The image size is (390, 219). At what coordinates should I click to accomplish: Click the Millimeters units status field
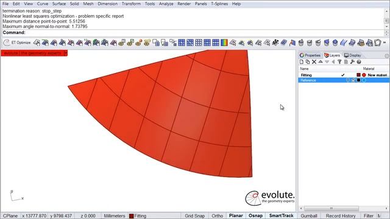point(115,216)
